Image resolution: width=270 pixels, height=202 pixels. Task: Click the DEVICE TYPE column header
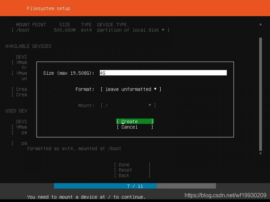[x=112, y=25]
